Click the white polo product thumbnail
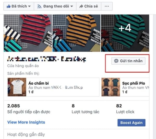Screen dimensions: 156x139 click(x=17, y=87)
